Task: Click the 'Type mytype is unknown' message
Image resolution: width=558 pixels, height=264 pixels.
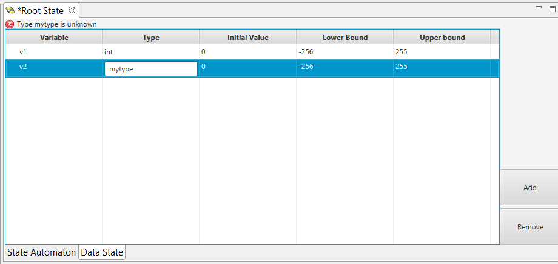Action: pos(56,24)
